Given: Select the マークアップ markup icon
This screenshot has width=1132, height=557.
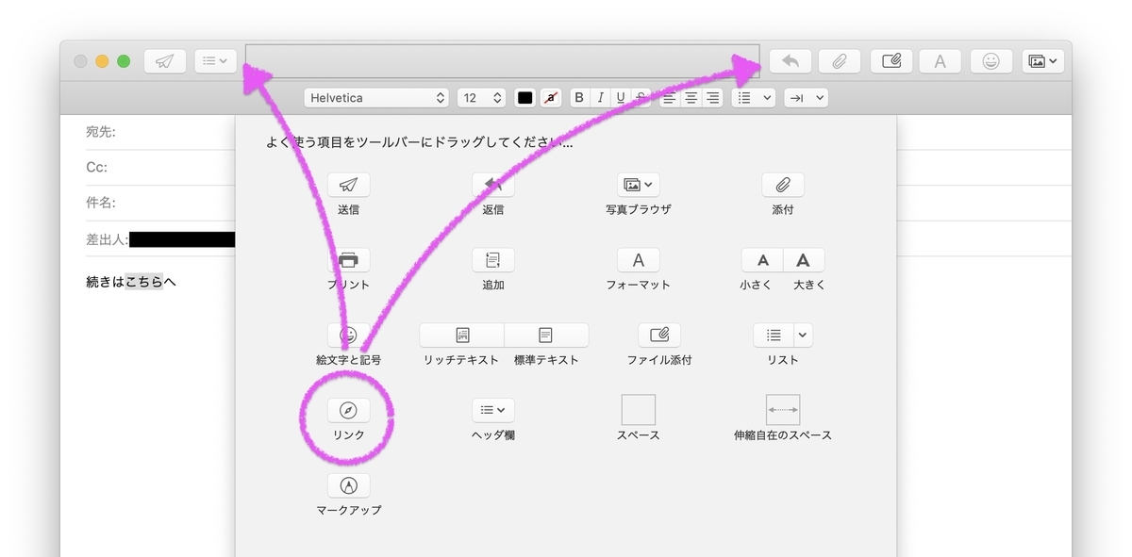Looking at the screenshot, I should pyautogui.click(x=348, y=484).
